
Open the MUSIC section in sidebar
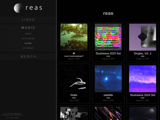28,28
